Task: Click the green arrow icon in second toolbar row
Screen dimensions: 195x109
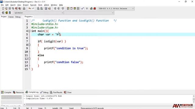Action: pos(6,13)
